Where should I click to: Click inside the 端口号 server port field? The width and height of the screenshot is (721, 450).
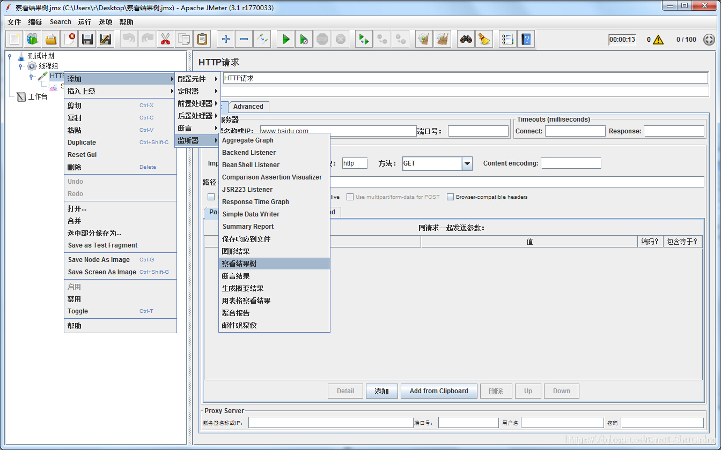click(478, 131)
